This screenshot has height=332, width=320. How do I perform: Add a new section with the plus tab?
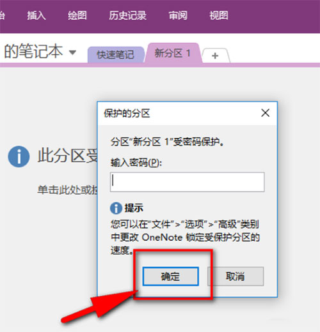215,56
